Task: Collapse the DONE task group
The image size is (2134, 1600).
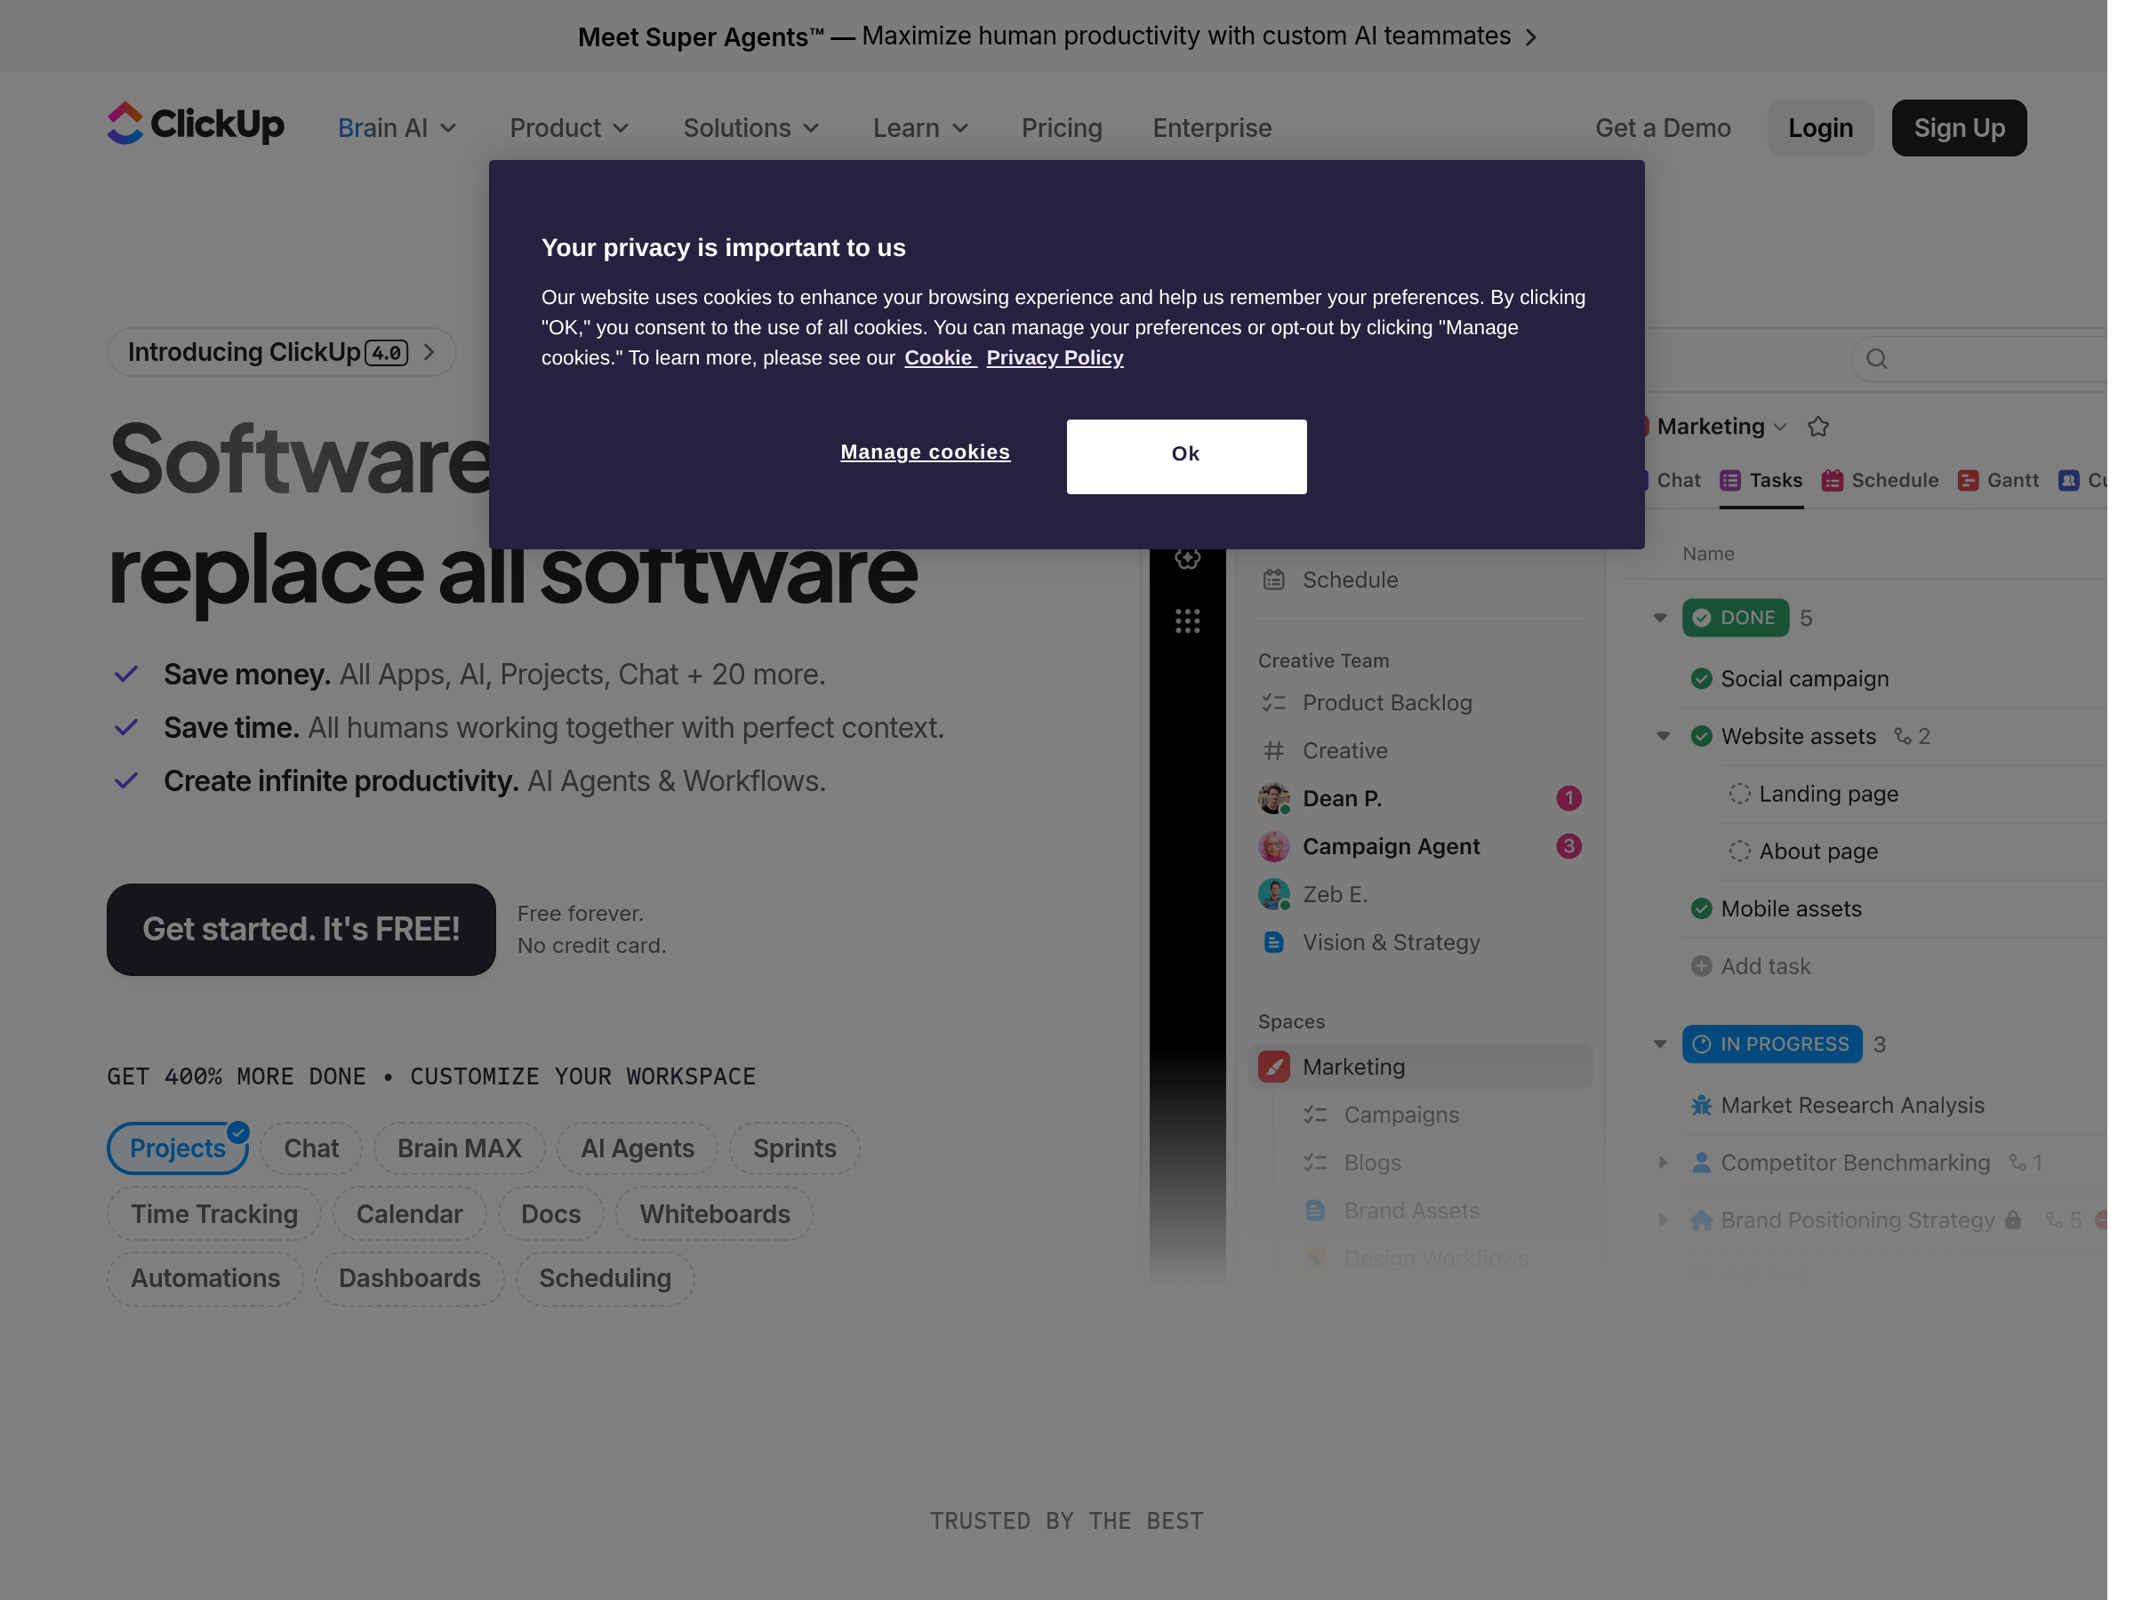Action: point(1660,618)
